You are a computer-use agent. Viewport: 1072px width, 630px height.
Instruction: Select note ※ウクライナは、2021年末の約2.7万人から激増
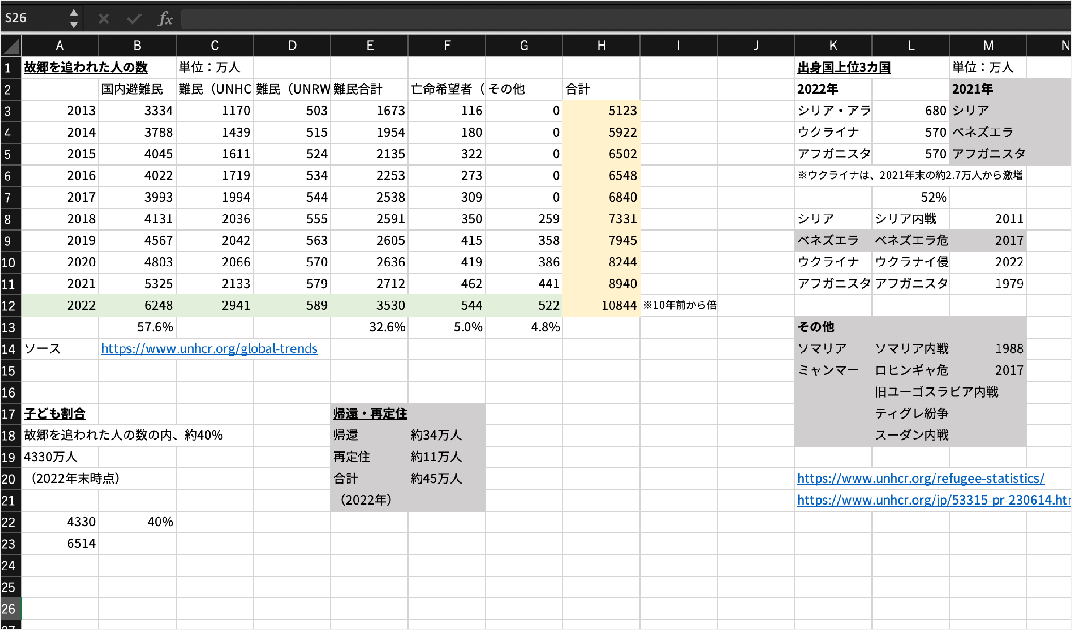click(x=910, y=175)
